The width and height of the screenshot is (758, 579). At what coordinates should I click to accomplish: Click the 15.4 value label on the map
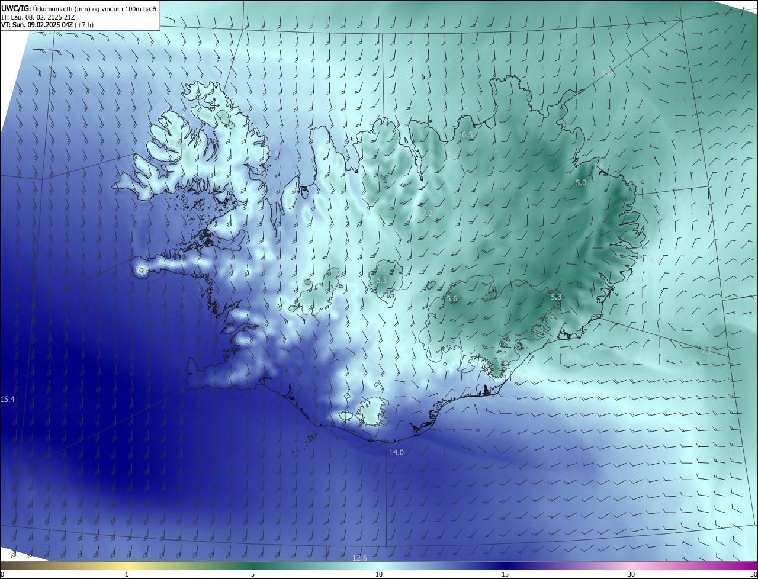pyautogui.click(x=7, y=400)
